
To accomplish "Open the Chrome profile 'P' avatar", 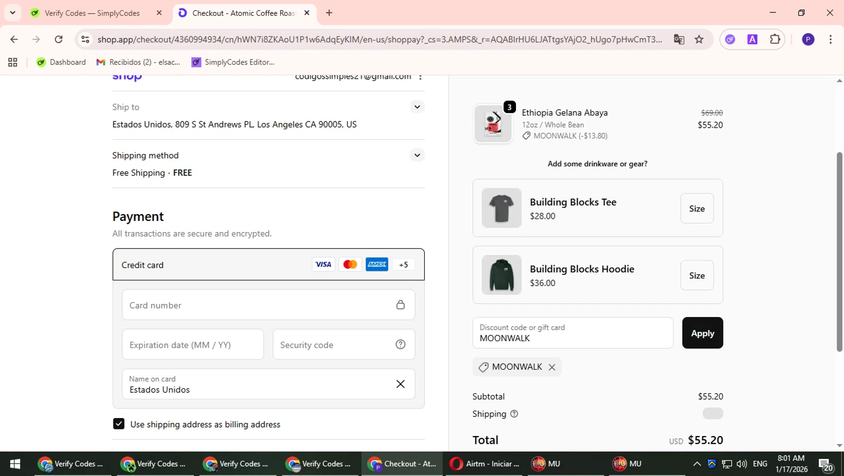I will (x=808, y=39).
